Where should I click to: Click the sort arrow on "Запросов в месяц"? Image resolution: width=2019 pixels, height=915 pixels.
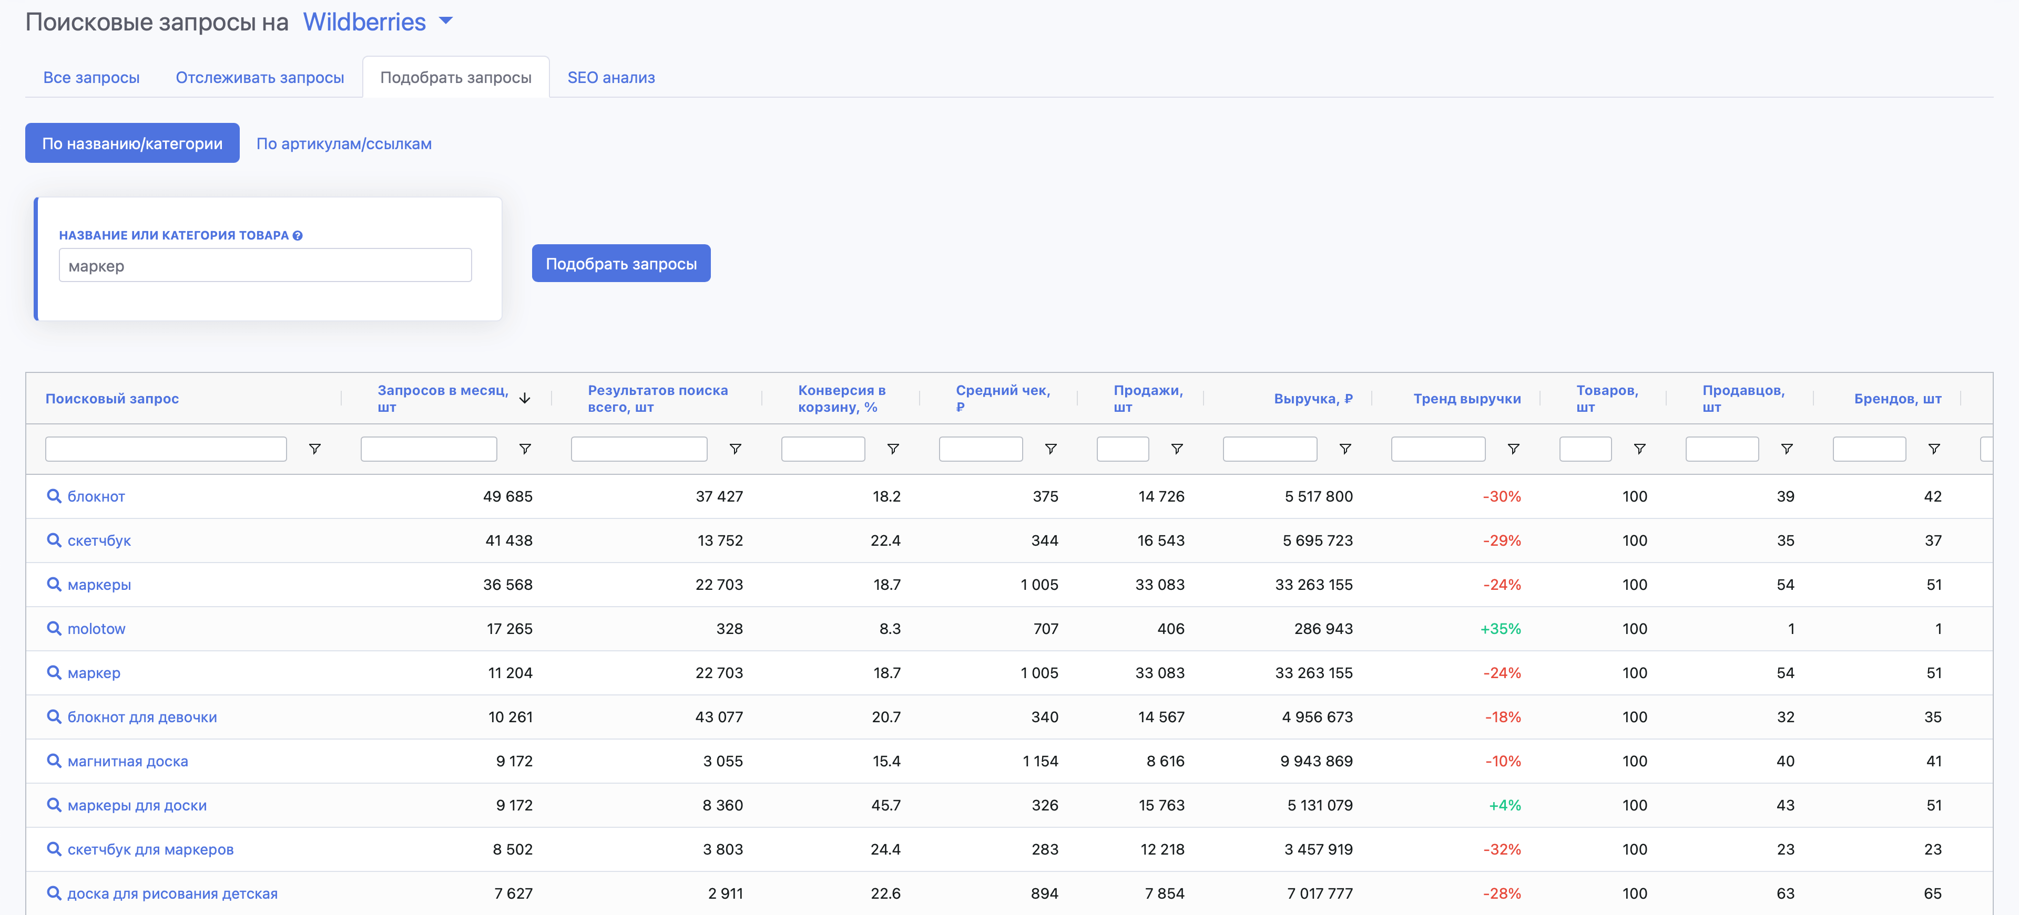click(x=525, y=398)
